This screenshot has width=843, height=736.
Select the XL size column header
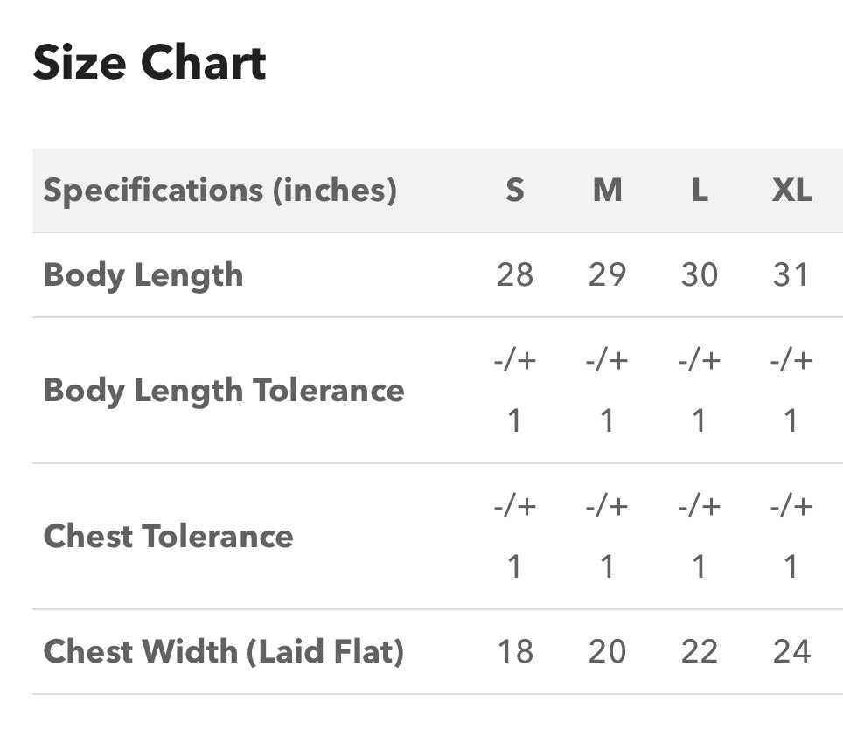coord(791,191)
